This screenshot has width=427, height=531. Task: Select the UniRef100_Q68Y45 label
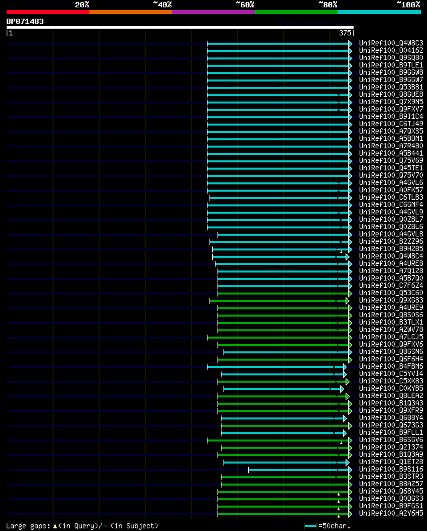(x=391, y=492)
